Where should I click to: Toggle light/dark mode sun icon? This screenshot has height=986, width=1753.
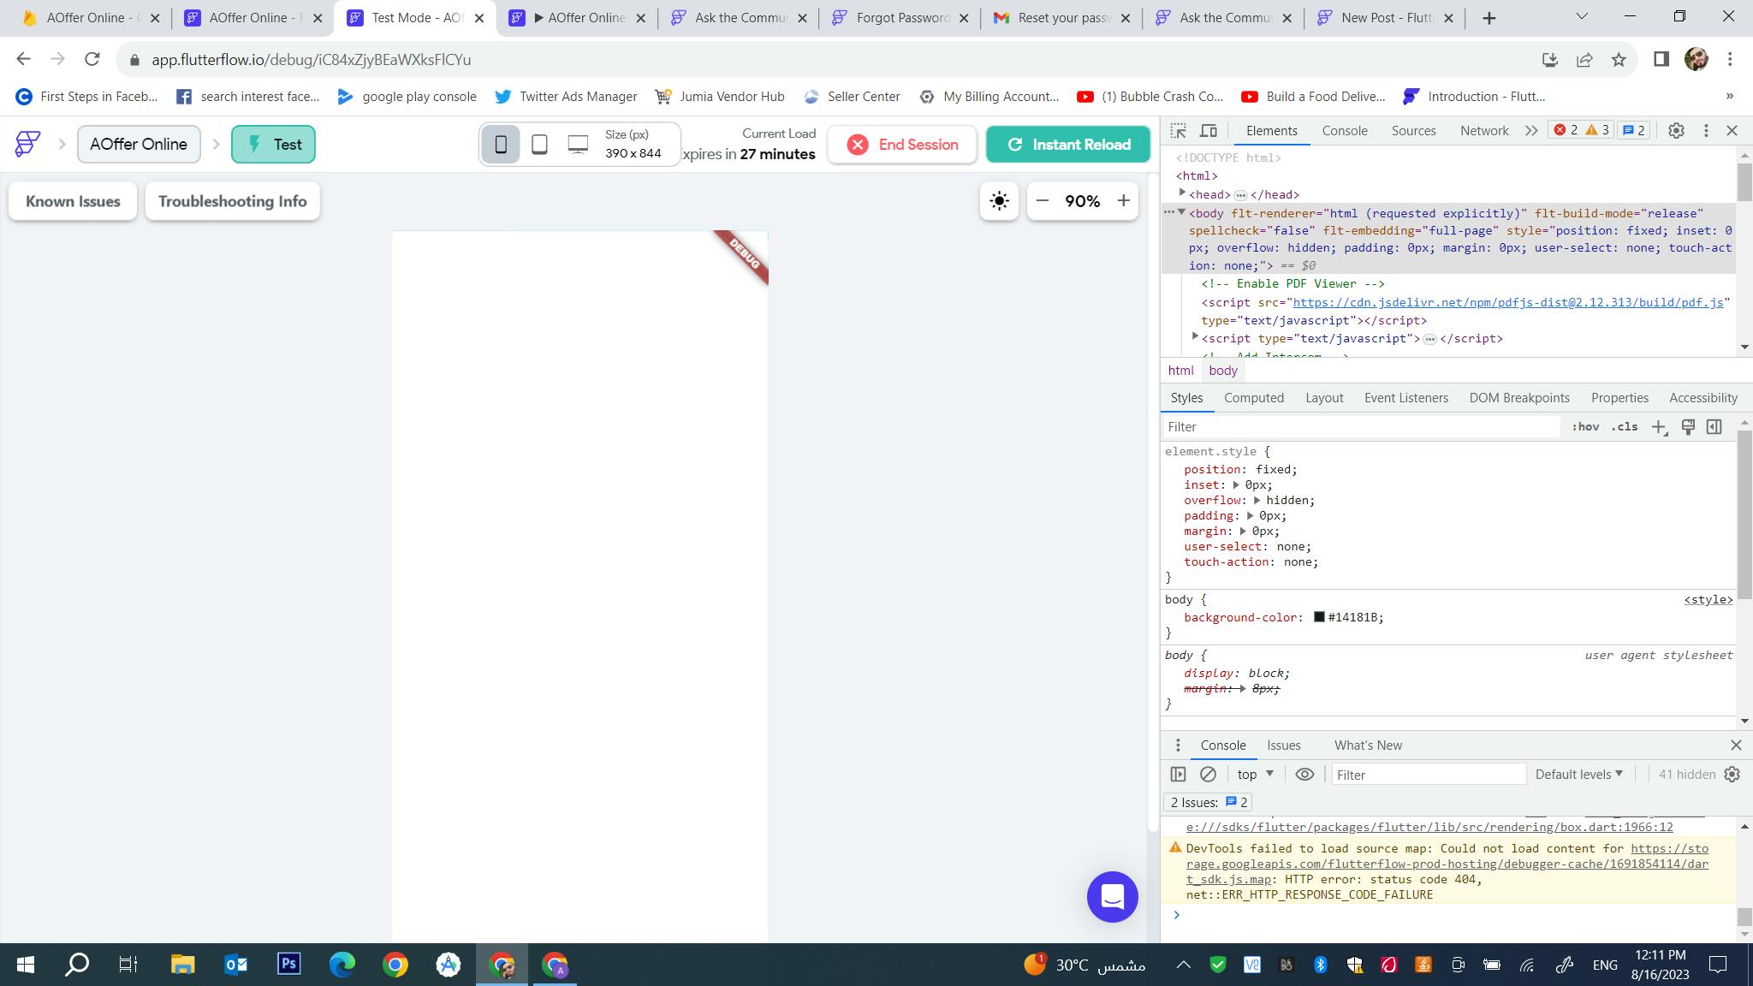pos(999,201)
